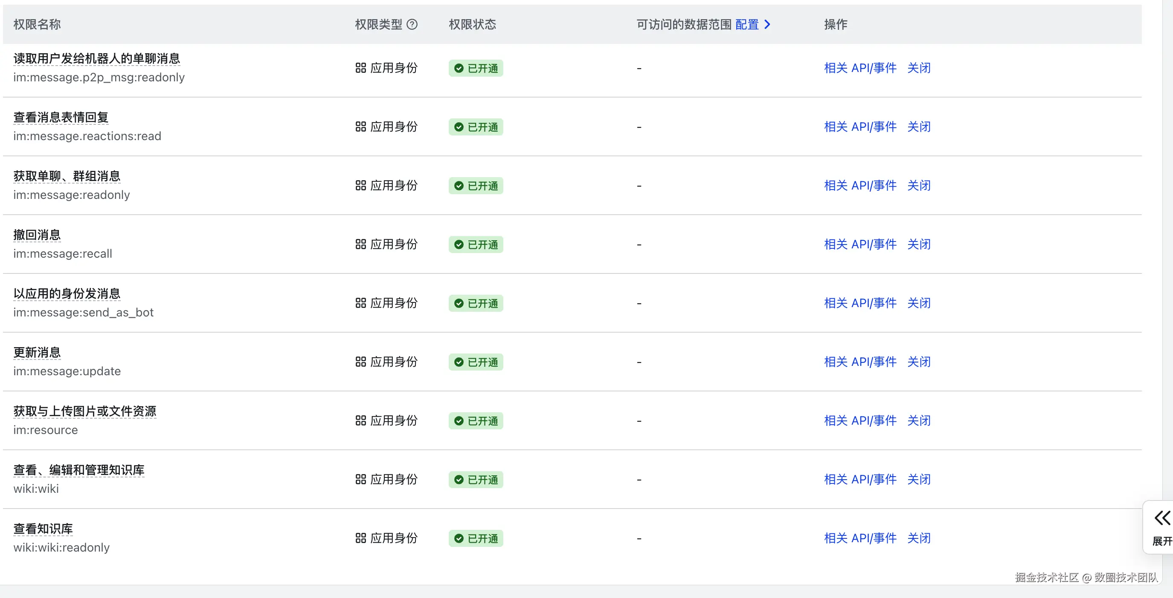Screen dimensions: 1173x598
Task: Close the send_as_bot message permission
Action: click(x=918, y=303)
